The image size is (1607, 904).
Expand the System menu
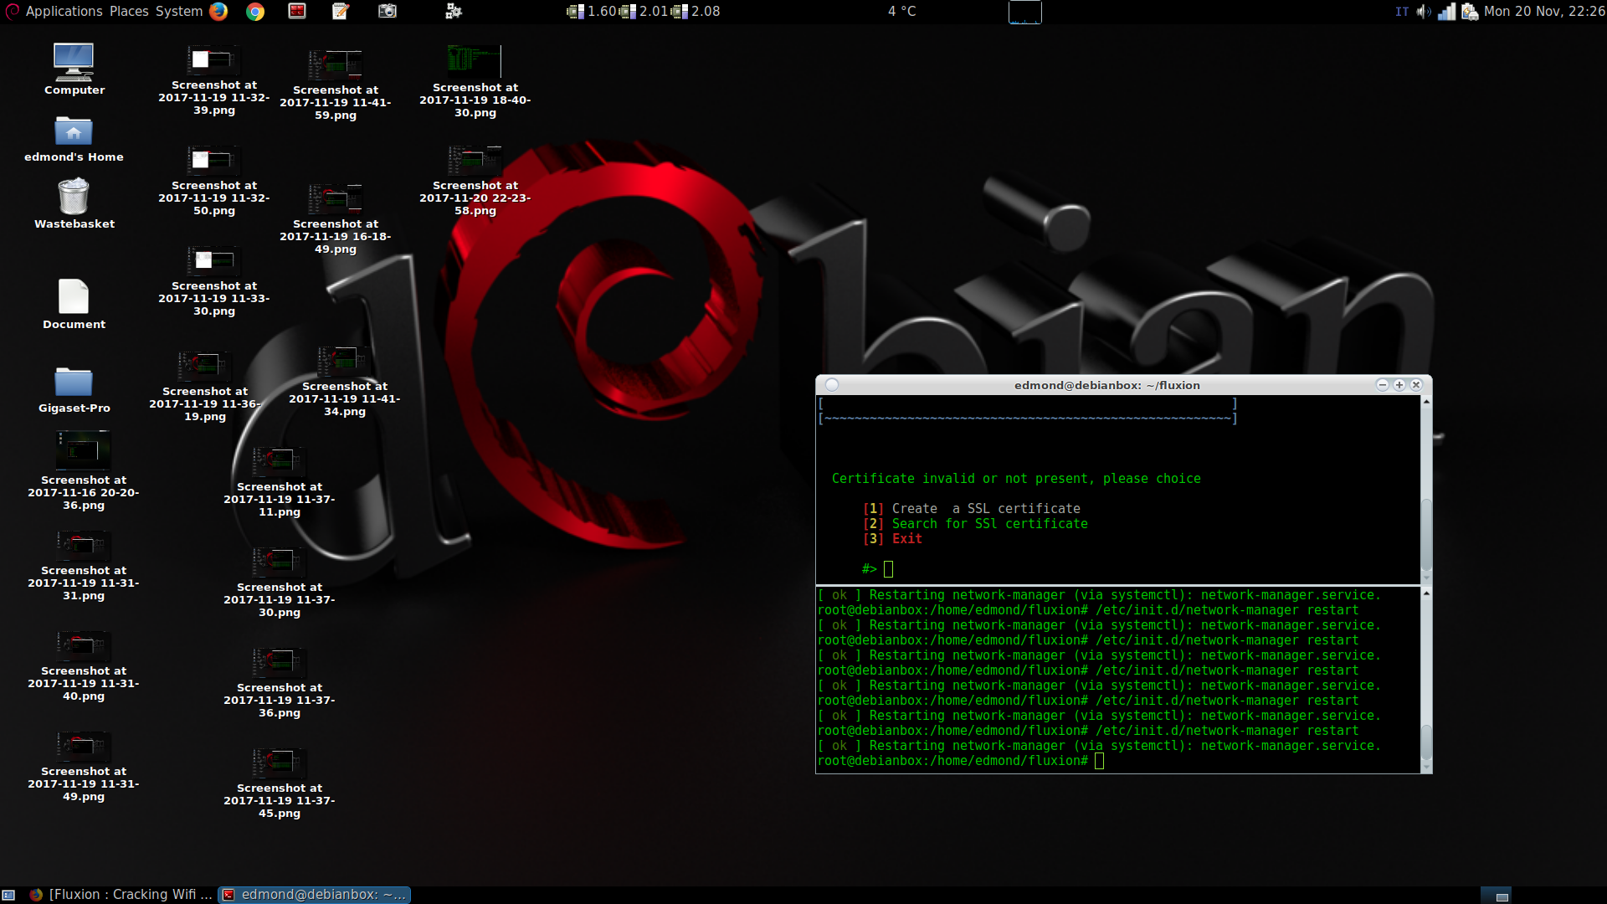coord(179,11)
